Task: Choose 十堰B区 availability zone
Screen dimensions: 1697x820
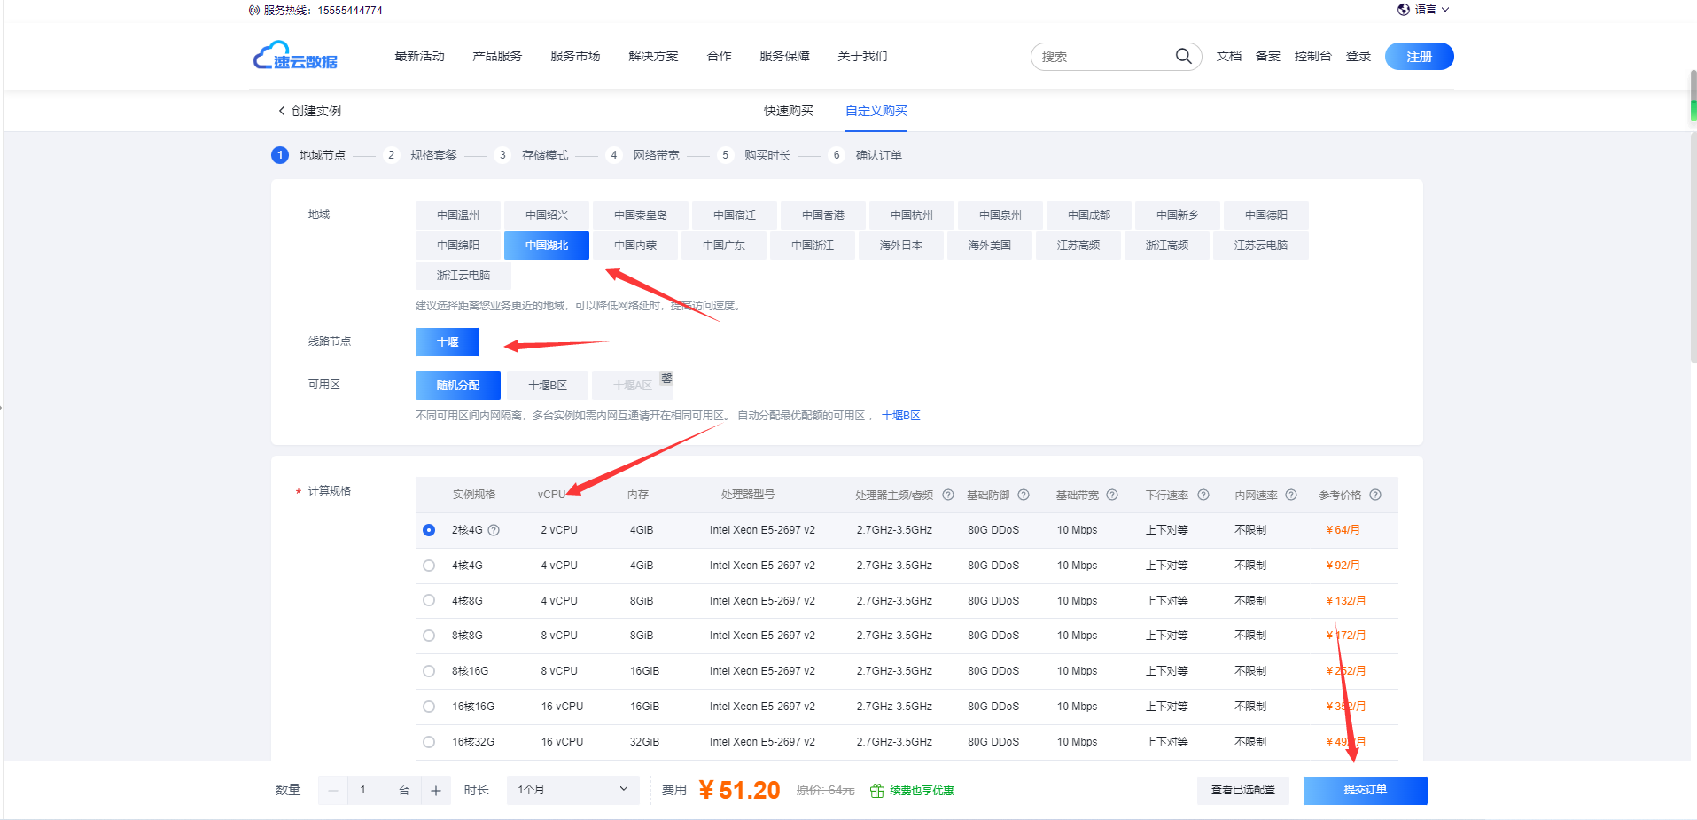Action: tap(547, 386)
